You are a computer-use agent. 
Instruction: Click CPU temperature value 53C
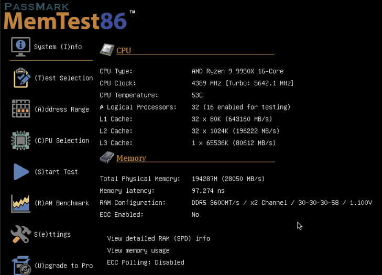pos(197,95)
